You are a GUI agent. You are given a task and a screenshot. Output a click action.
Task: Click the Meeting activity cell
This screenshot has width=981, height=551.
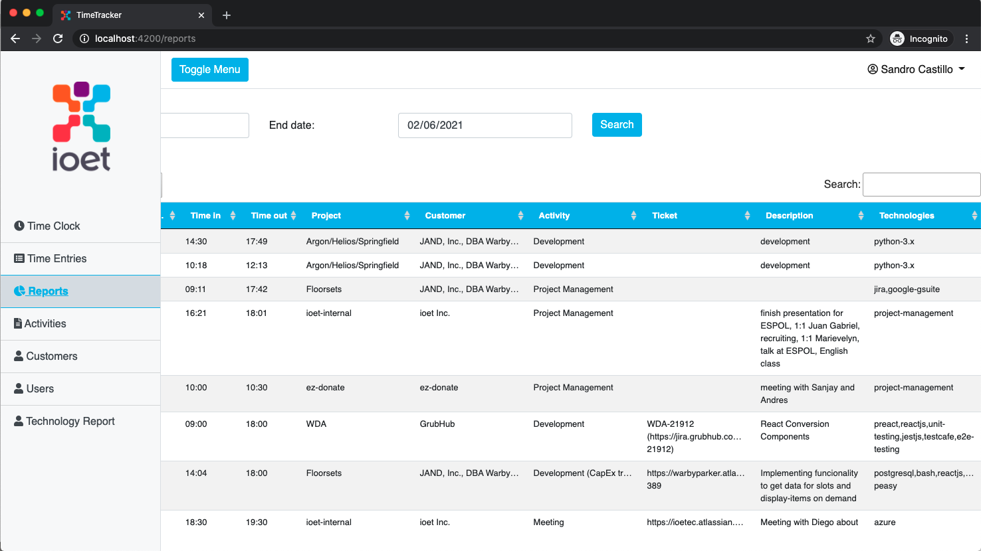pyautogui.click(x=548, y=522)
